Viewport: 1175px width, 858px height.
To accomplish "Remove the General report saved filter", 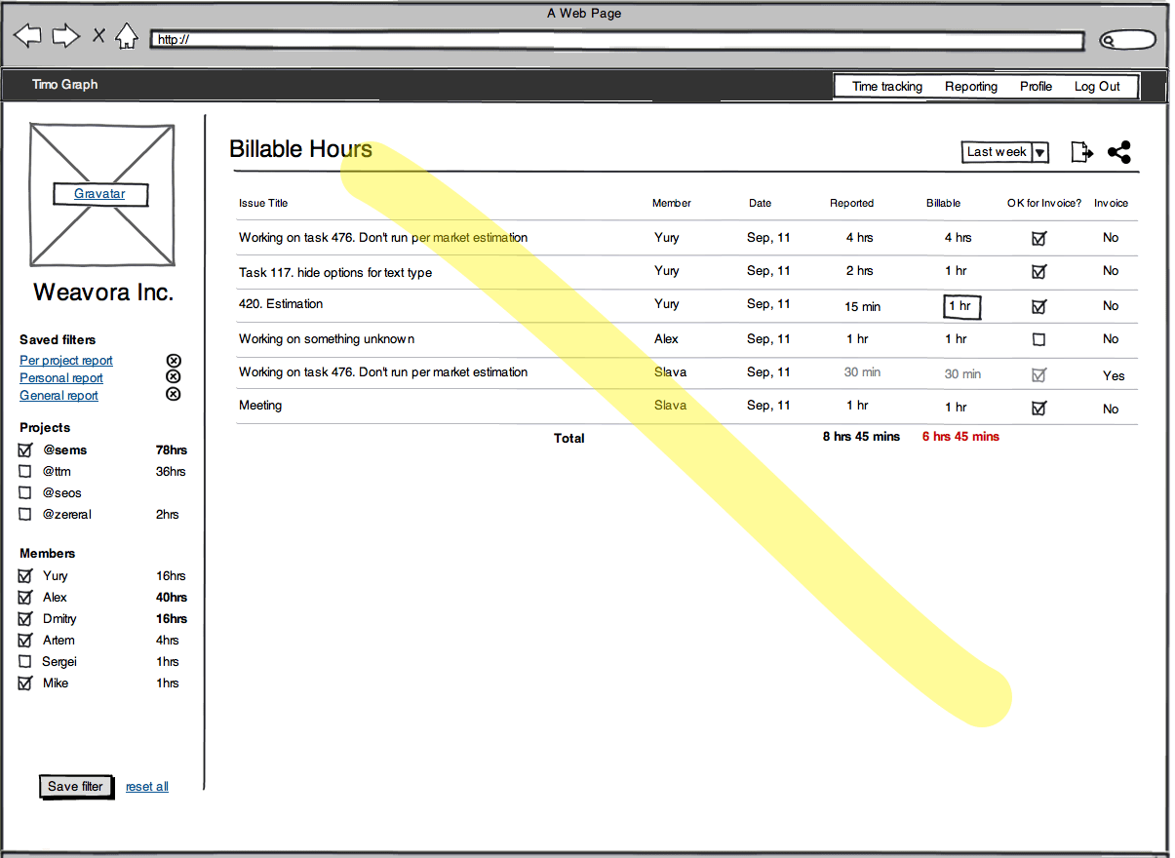I will (174, 395).
